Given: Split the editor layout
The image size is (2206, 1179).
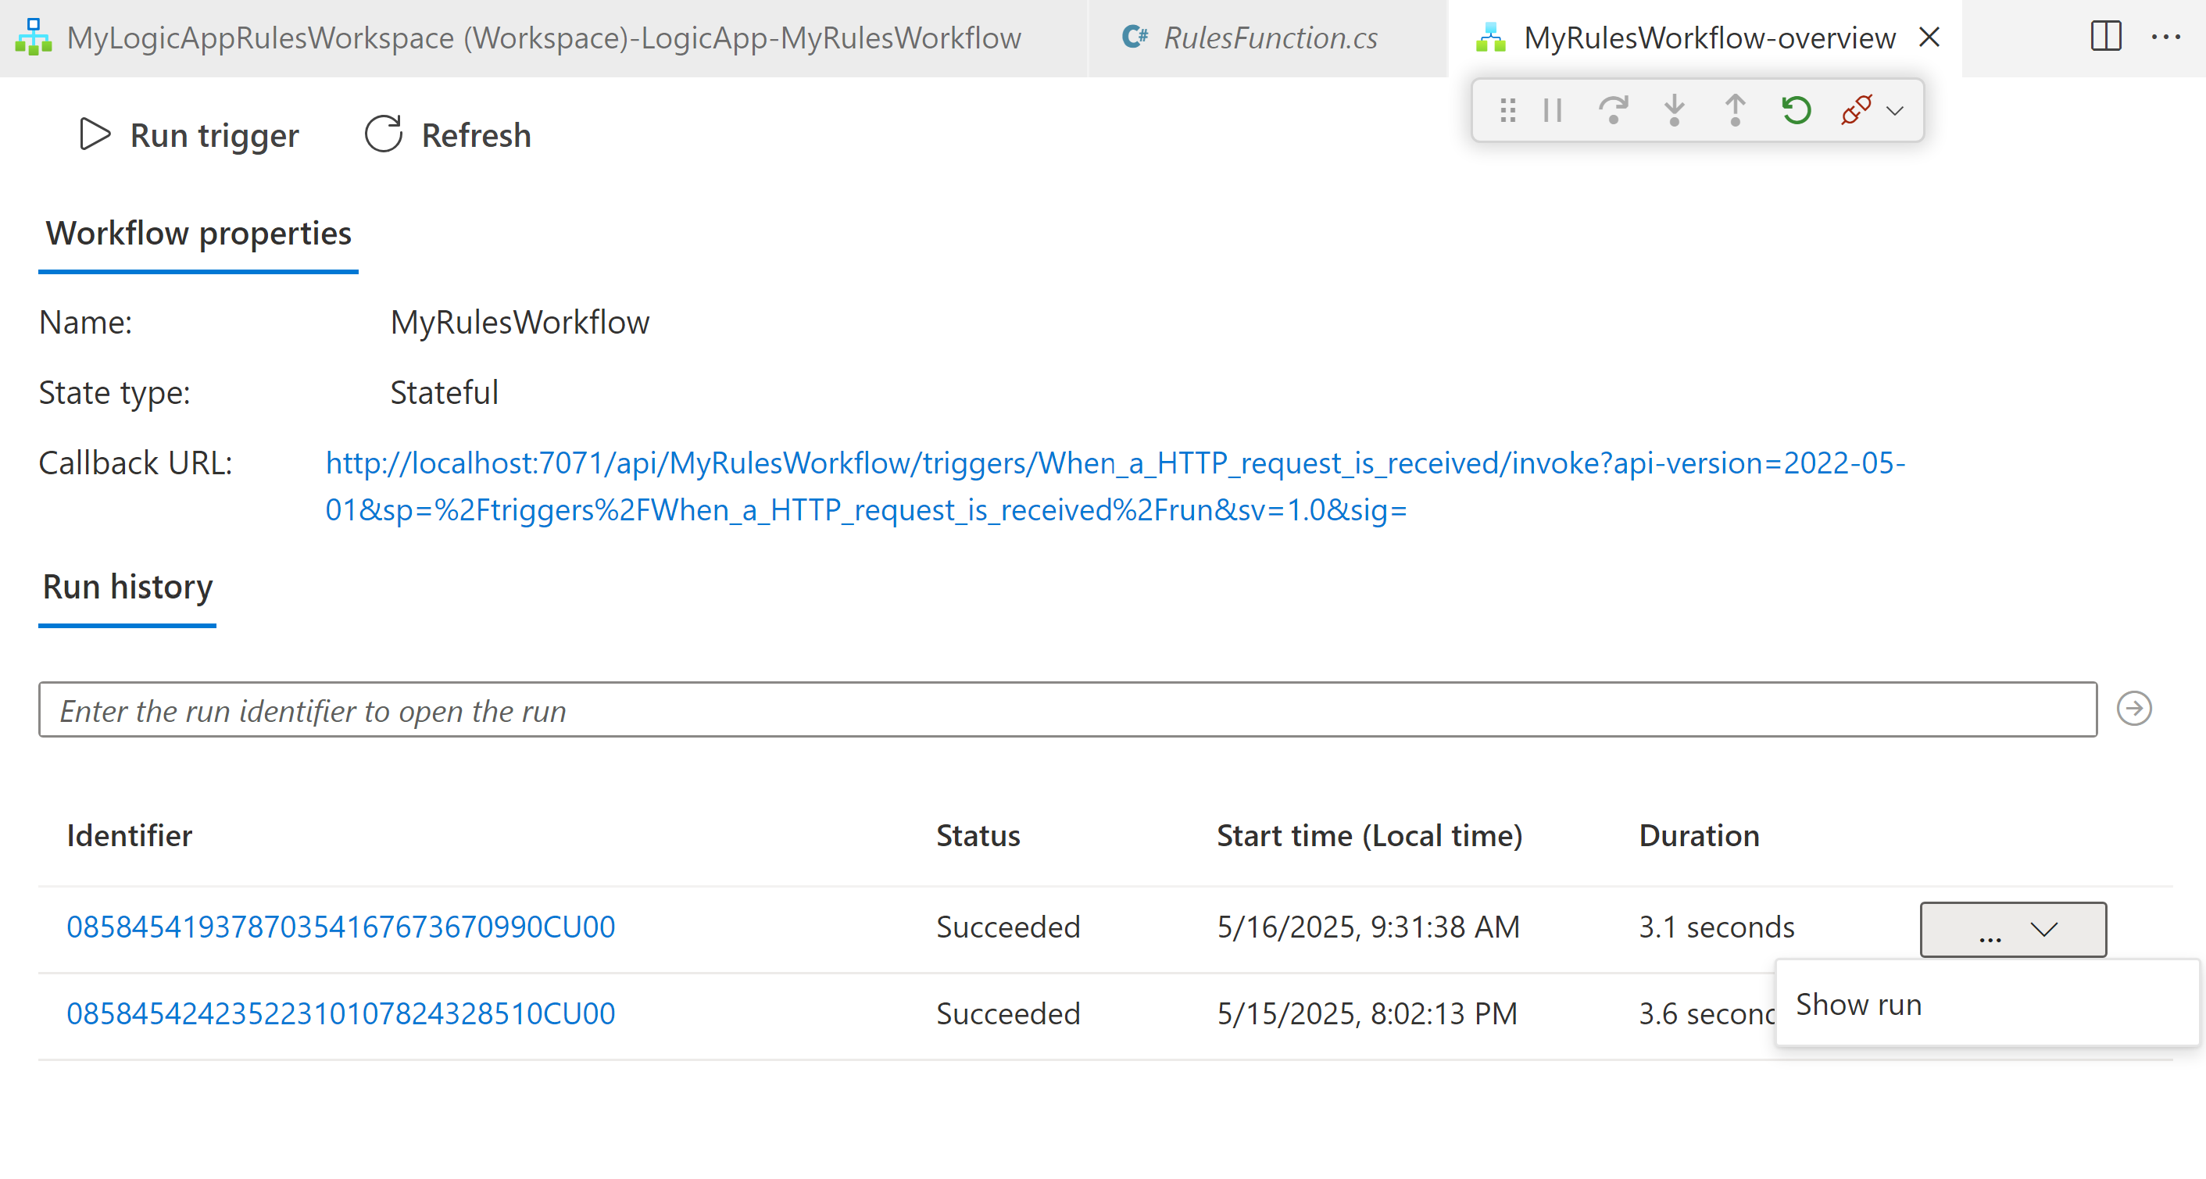Looking at the screenshot, I should click(2105, 37).
